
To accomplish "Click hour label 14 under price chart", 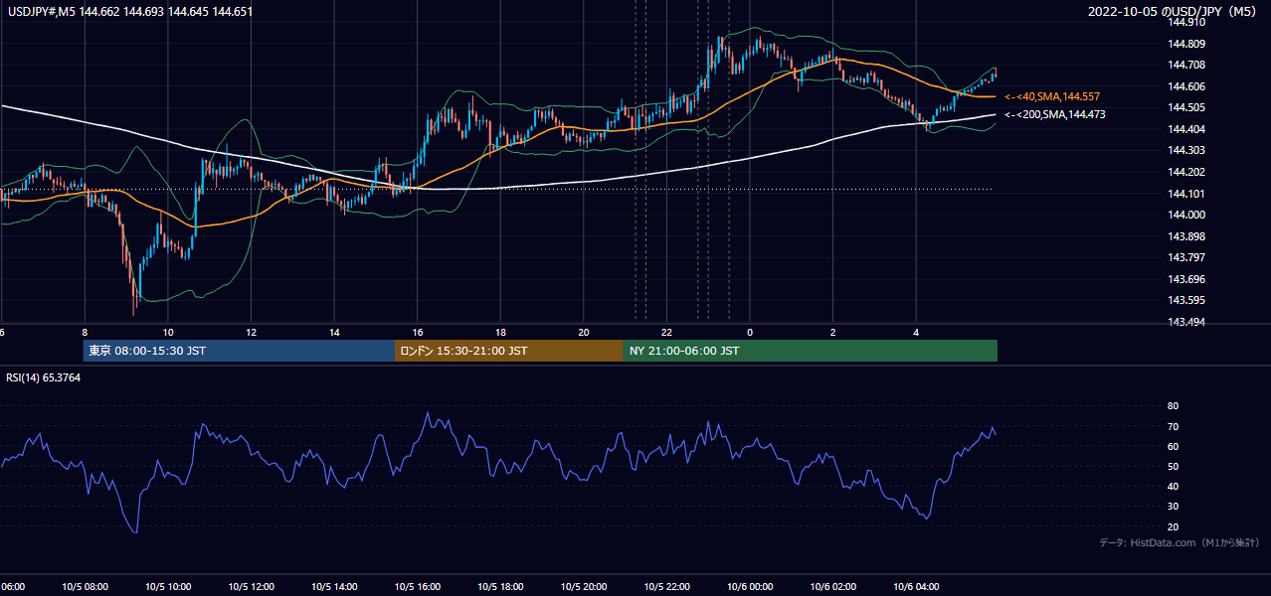I will click(x=334, y=332).
